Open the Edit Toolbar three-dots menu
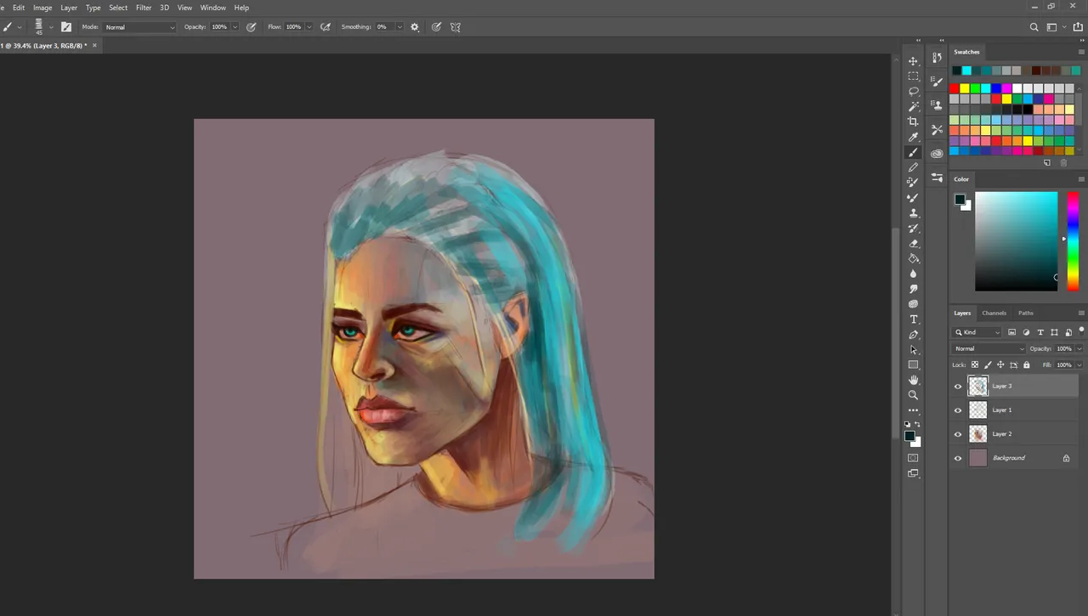1088x616 pixels. pos(914,410)
